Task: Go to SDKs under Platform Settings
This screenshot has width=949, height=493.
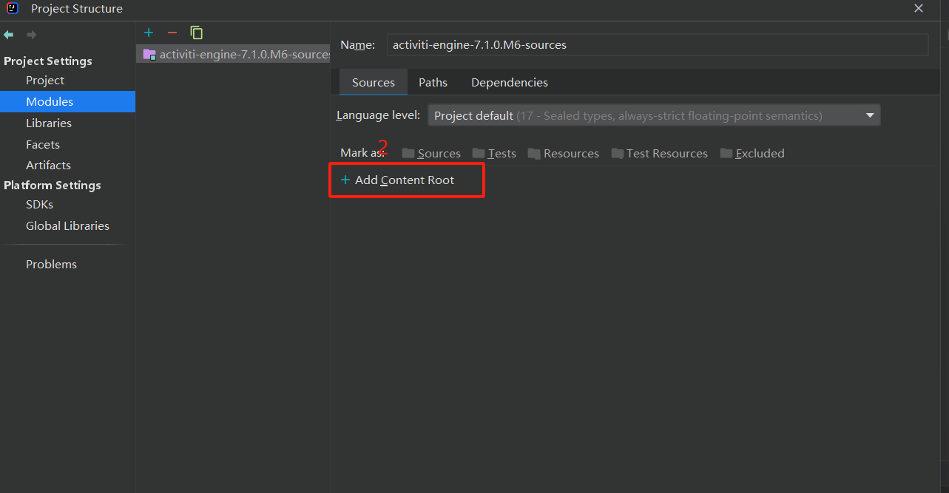Action: tap(39, 205)
